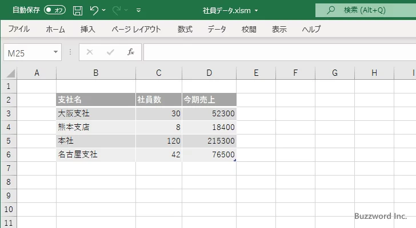Open Customize Quick Access Toolbar dropdown
The image size is (416, 228).
click(138, 11)
